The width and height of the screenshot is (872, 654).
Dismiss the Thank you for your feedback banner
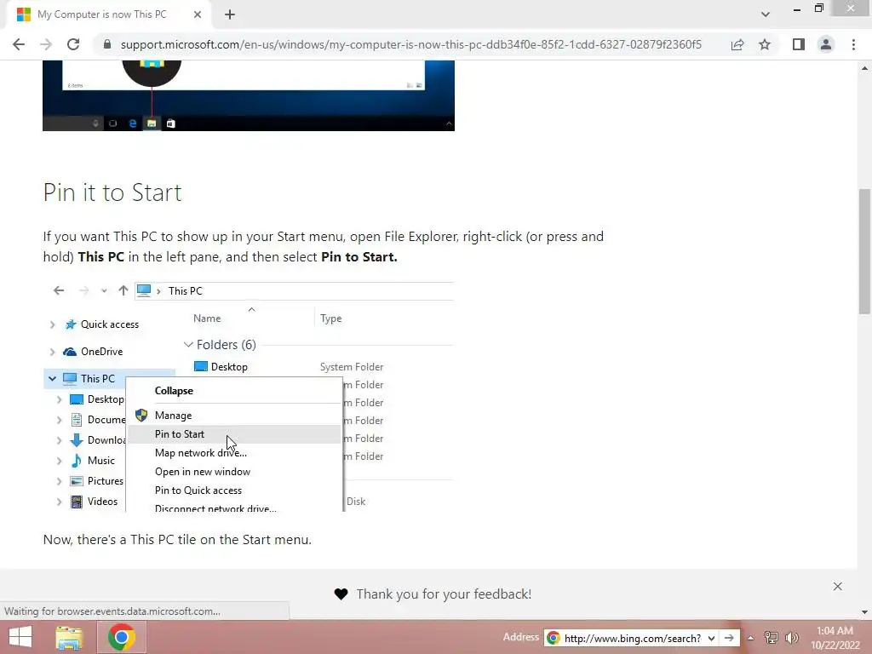pos(838,586)
